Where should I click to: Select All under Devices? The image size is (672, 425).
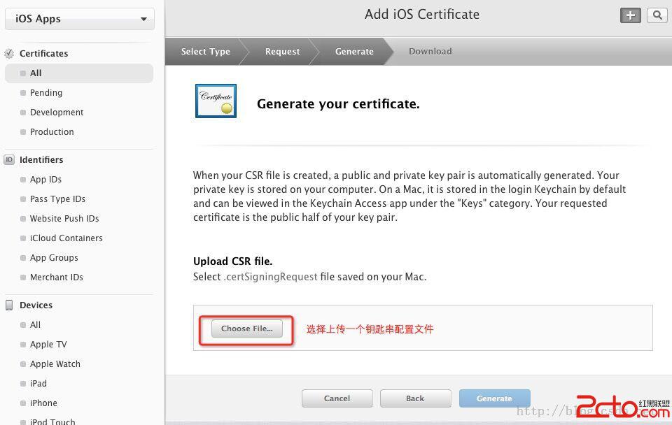tap(35, 325)
